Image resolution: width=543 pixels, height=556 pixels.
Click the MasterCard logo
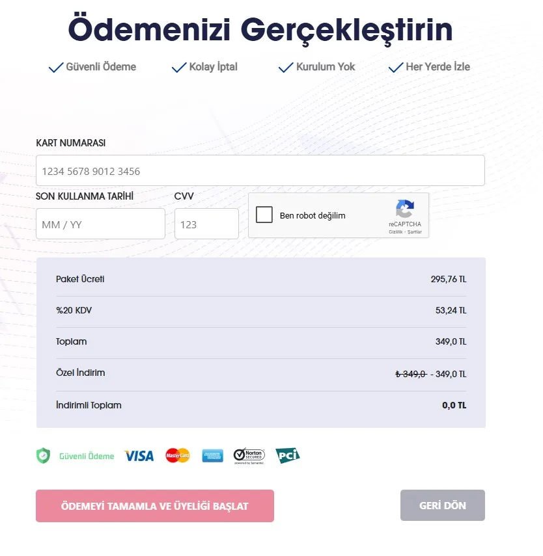click(x=177, y=455)
